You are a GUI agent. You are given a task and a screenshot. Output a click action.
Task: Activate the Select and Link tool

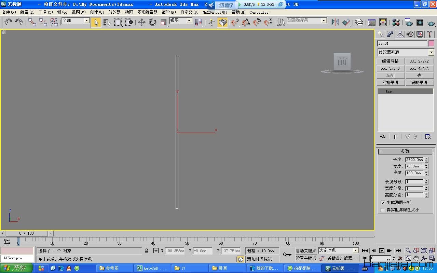(32, 22)
